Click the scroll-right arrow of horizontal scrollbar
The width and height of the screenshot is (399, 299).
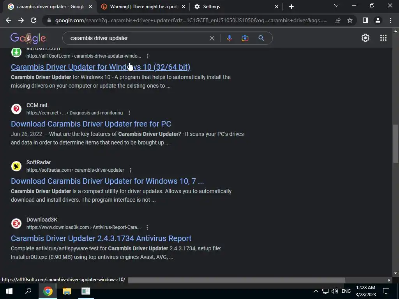coord(389,280)
